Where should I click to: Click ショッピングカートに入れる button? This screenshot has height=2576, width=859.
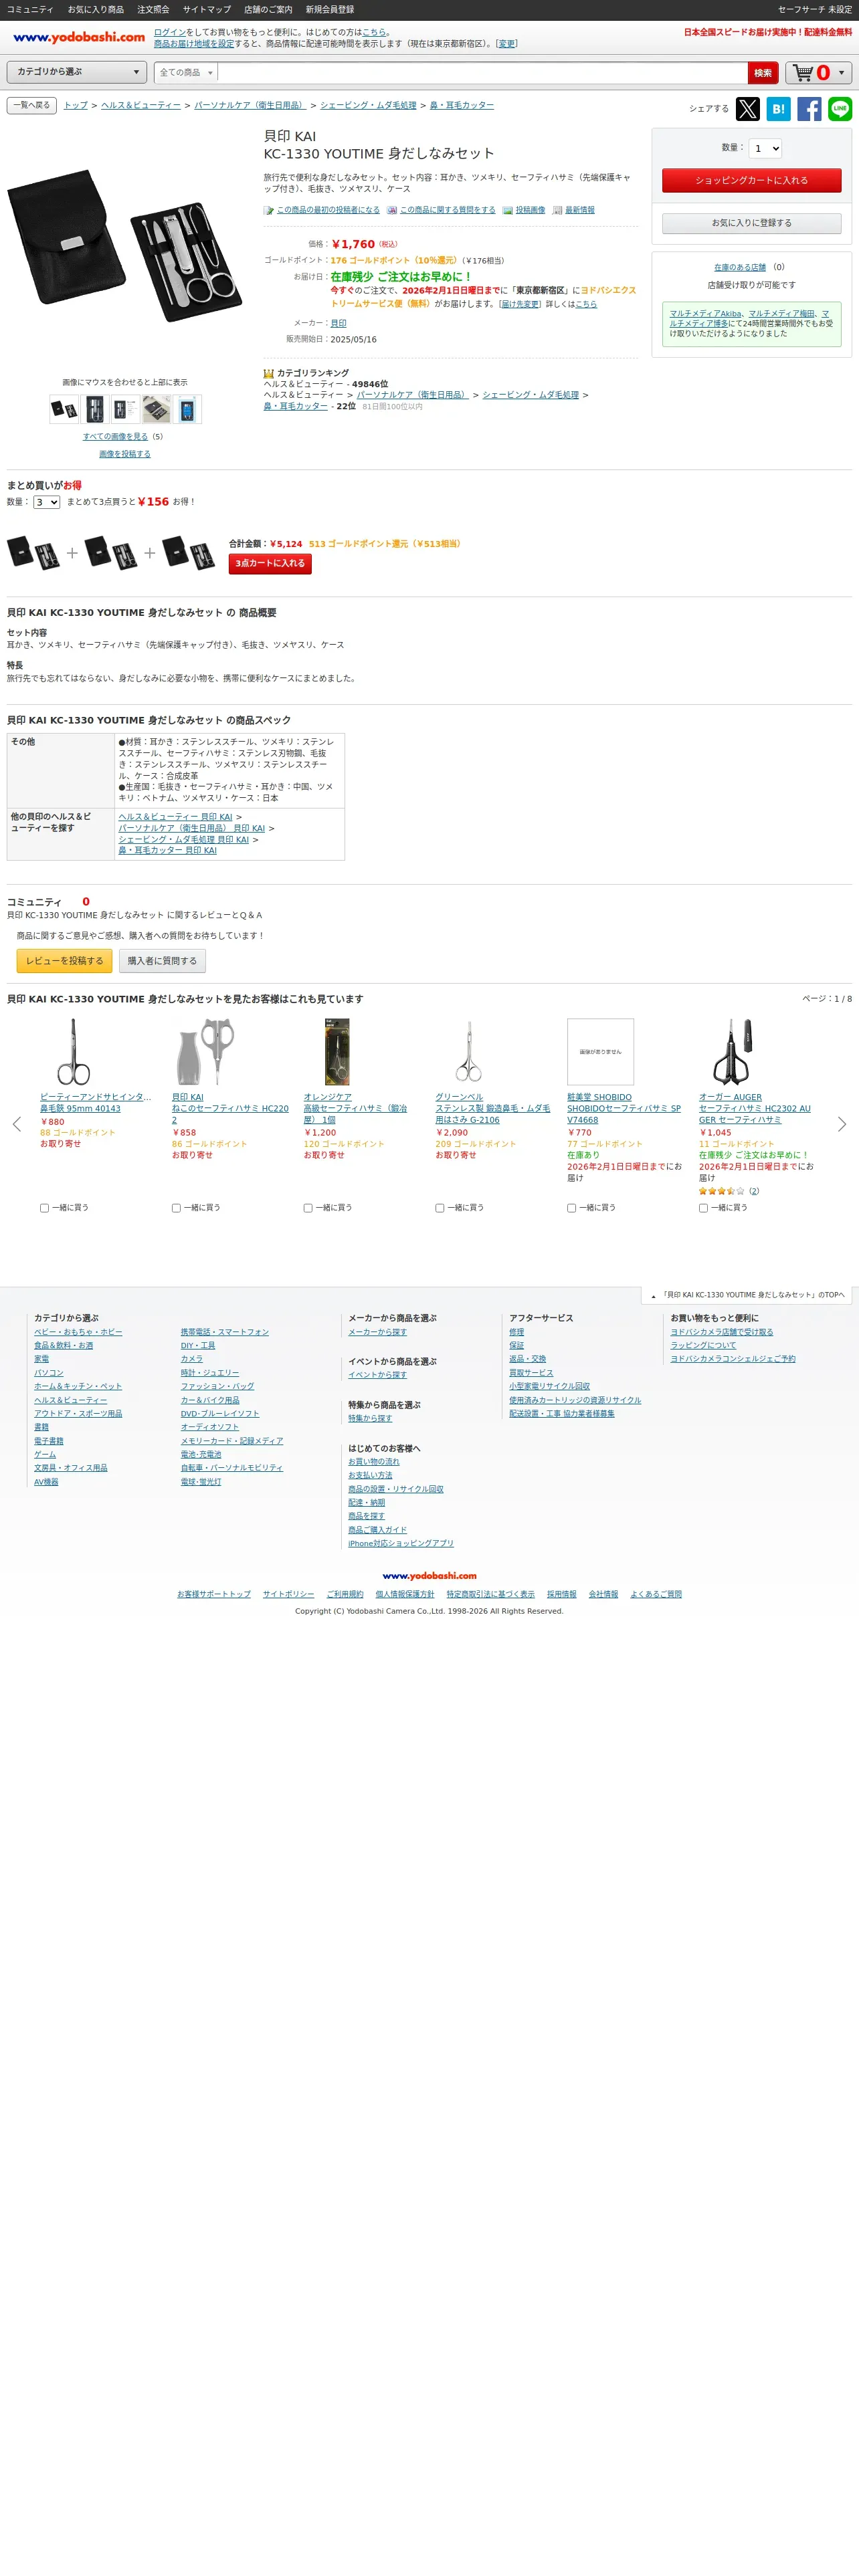tap(751, 180)
